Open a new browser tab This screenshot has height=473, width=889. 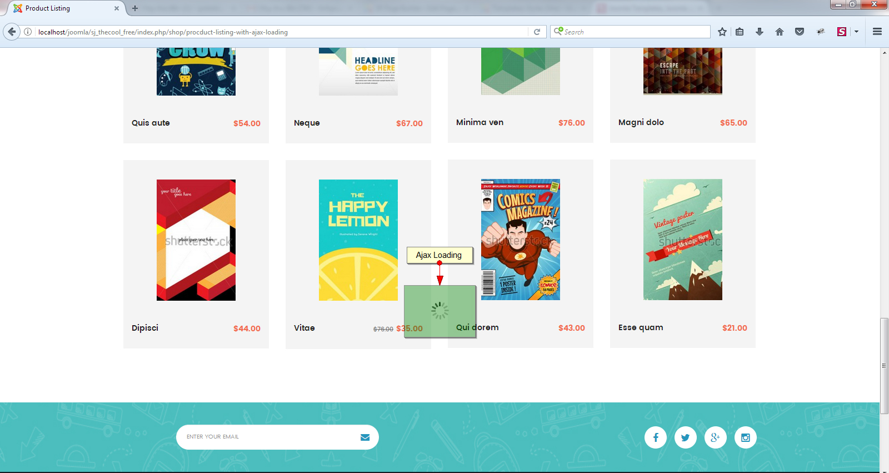click(135, 8)
